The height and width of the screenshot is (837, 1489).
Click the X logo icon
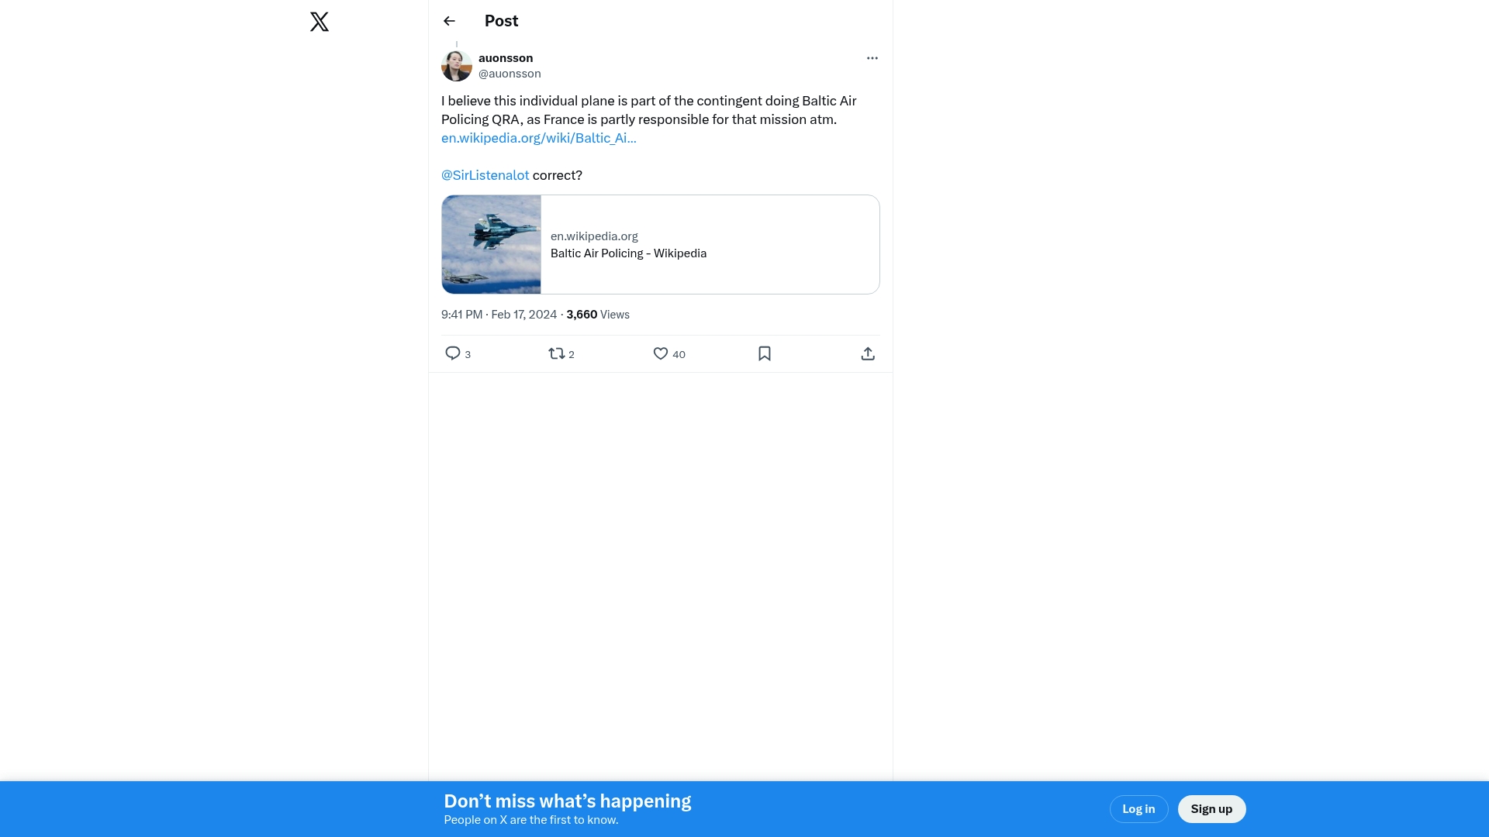pyautogui.click(x=320, y=22)
